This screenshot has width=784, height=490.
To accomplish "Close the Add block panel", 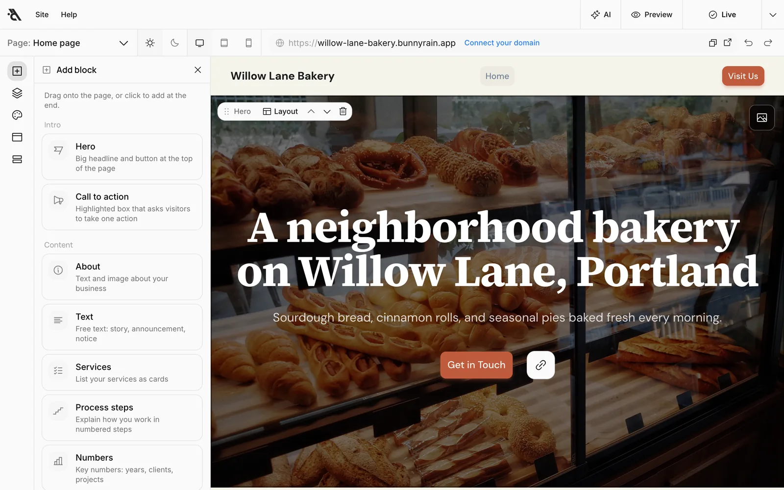I will 198,70.
